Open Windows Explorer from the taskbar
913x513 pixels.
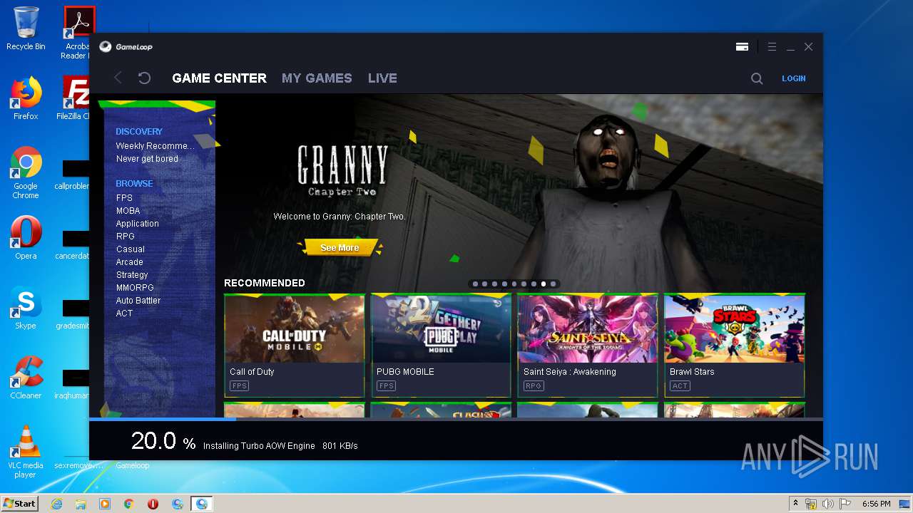click(x=81, y=504)
